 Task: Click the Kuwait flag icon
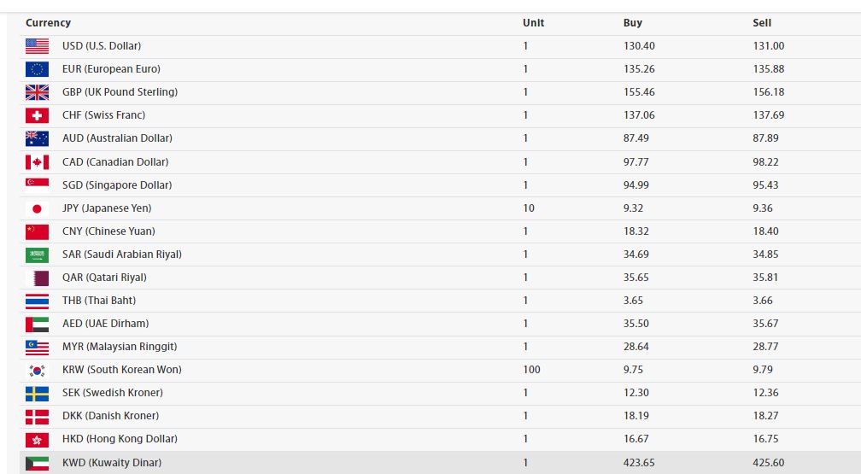tap(37, 463)
